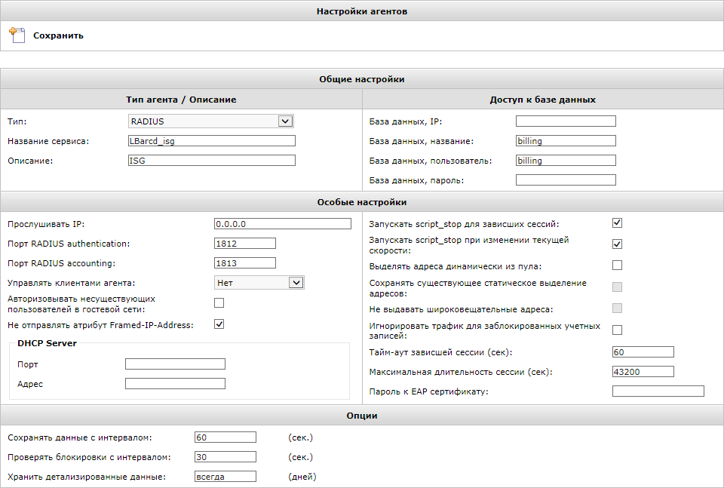Click the Опции section header
The width and height of the screenshot is (724, 488).
coord(362,416)
